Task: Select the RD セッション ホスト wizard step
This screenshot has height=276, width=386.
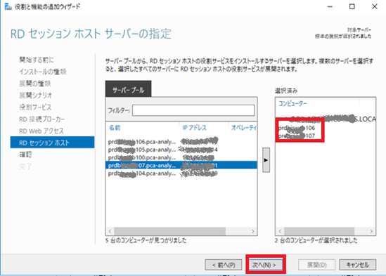Action: tap(52, 143)
